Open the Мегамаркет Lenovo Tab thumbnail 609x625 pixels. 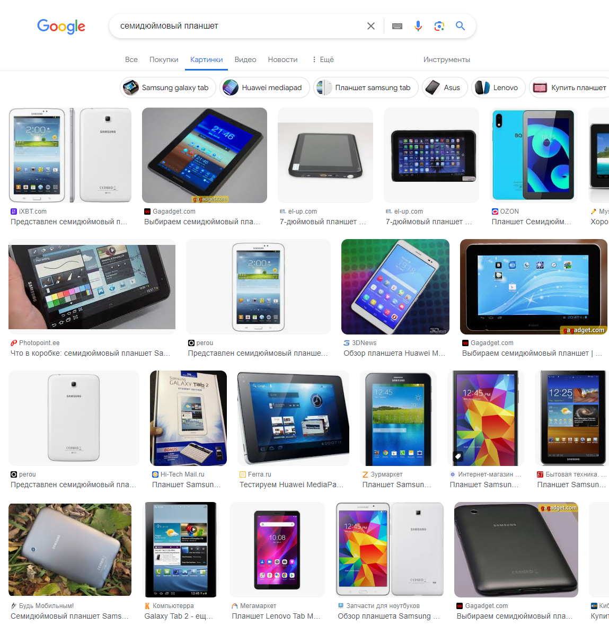(x=277, y=549)
